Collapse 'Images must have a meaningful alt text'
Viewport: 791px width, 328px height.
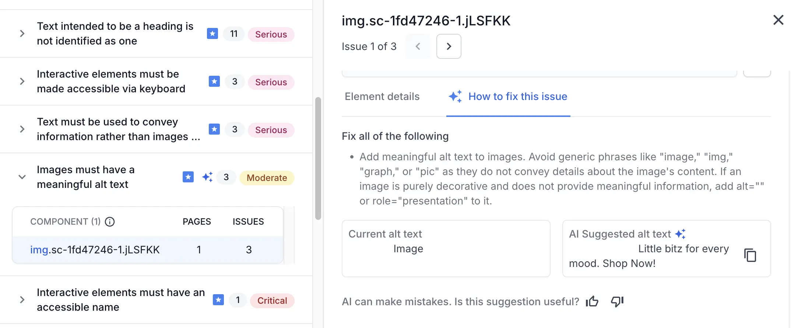tap(22, 177)
